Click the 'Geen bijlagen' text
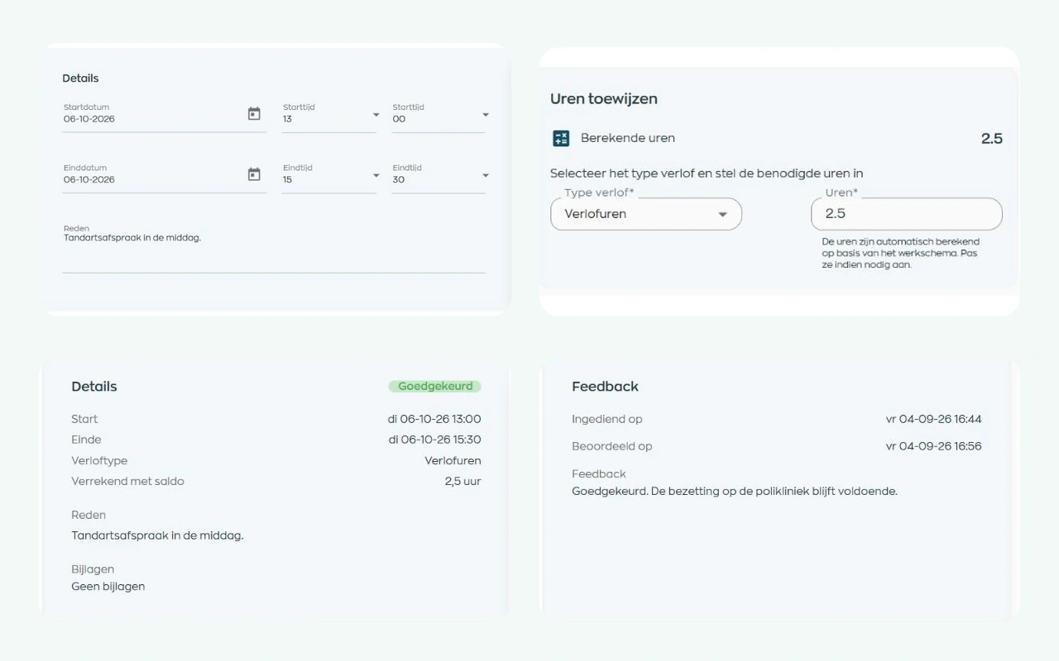 pyautogui.click(x=108, y=587)
